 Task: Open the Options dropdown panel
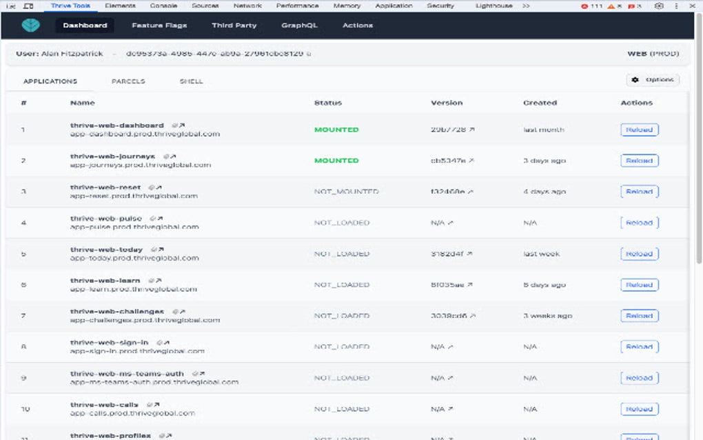click(654, 80)
